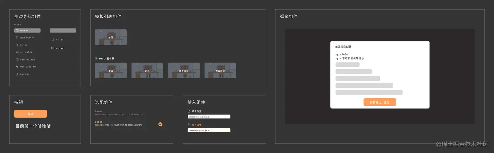Click the 选配组件 panel heading

click(104, 102)
